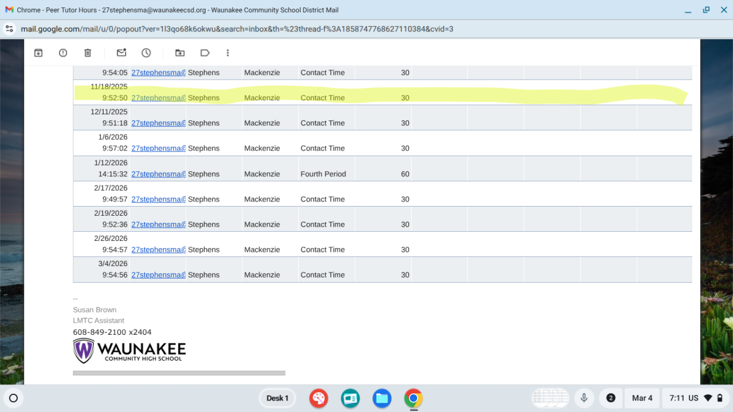This screenshot has height=412, width=733.
Task: Click the email link in the 14:15:32 row
Action: coord(158,174)
